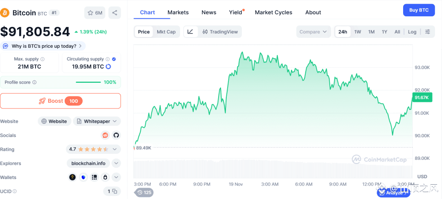Switch chart to Mkt Cap view

(x=166, y=32)
